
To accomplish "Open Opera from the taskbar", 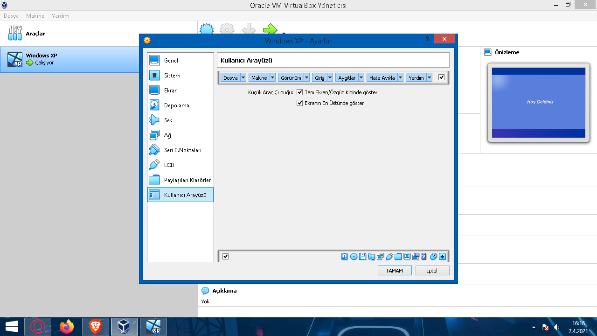I will tap(38, 327).
